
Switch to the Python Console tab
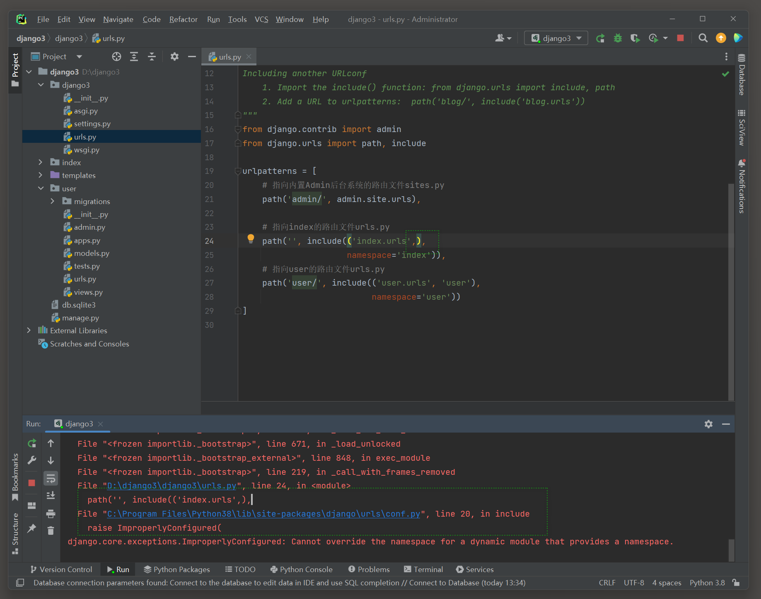[x=301, y=569]
